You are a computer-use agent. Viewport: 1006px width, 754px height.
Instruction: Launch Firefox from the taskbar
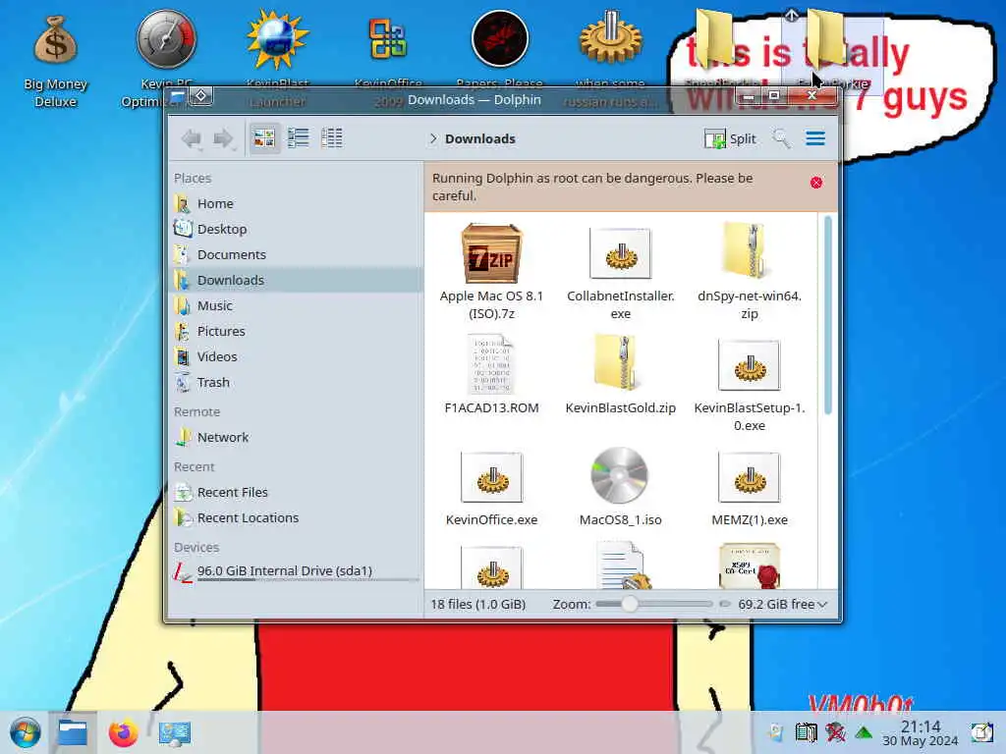click(123, 732)
